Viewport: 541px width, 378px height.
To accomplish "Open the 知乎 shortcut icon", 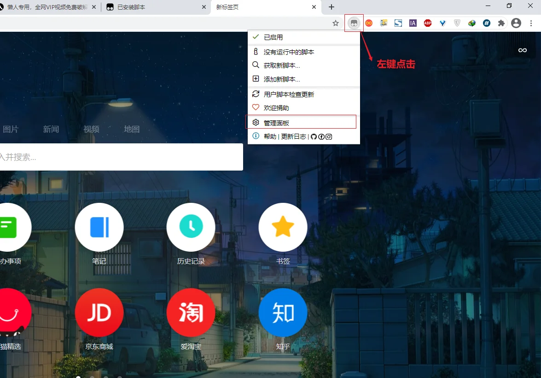I will (283, 313).
